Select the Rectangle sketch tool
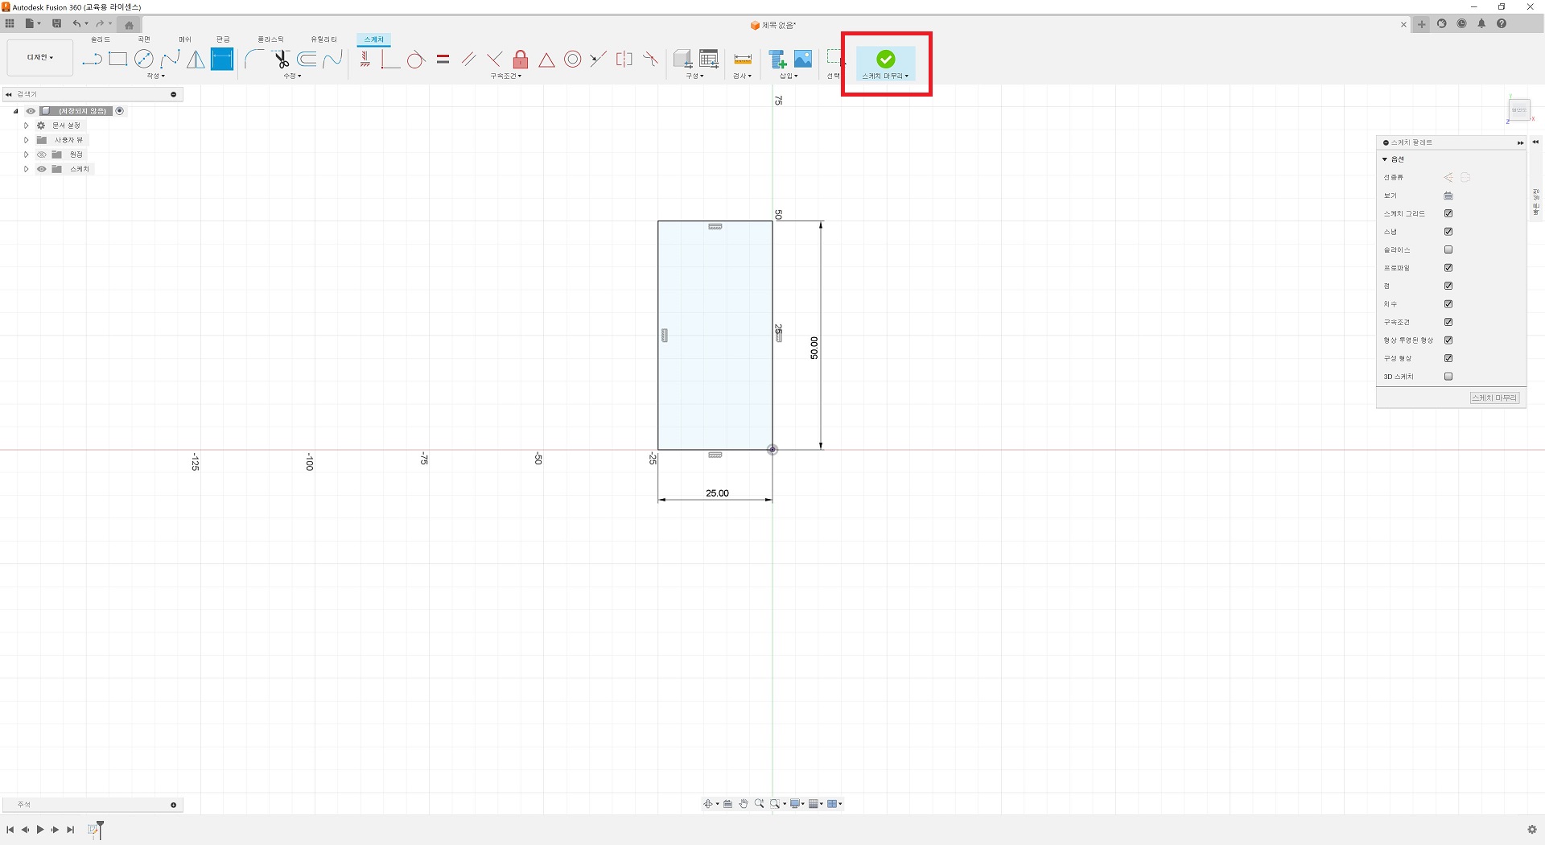1545x845 pixels. coord(118,59)
